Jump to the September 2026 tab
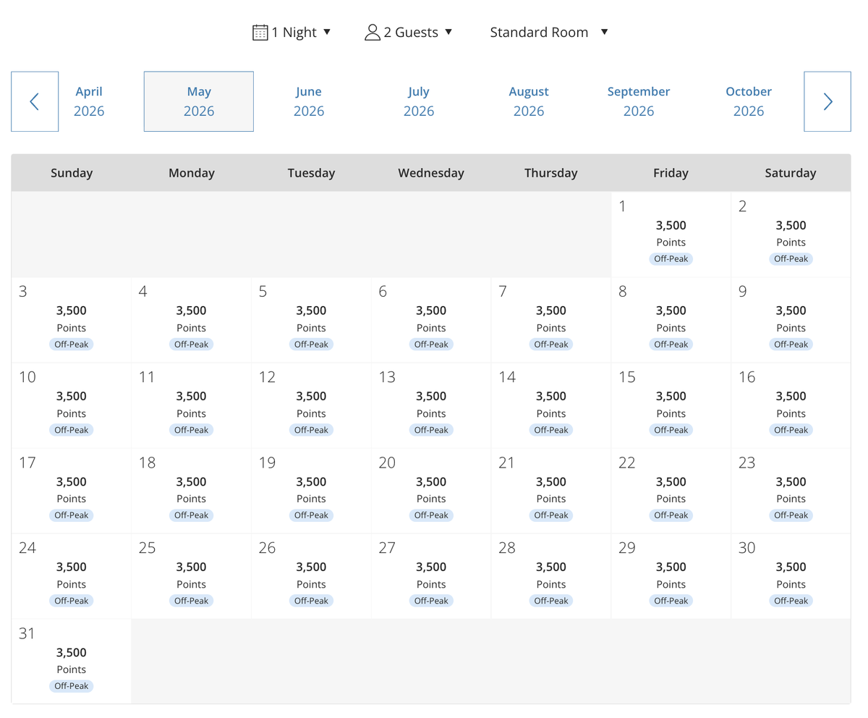 pyautogui.click(x=639, y=101)
